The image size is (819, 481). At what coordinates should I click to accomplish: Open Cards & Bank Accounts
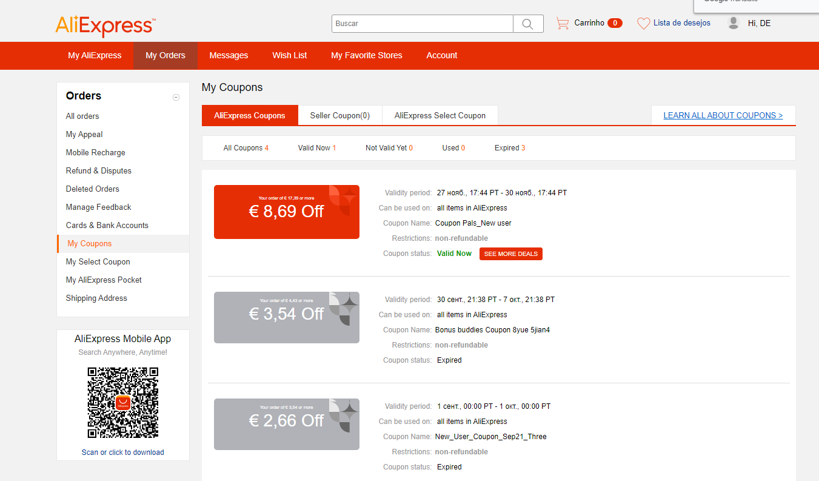107,225
